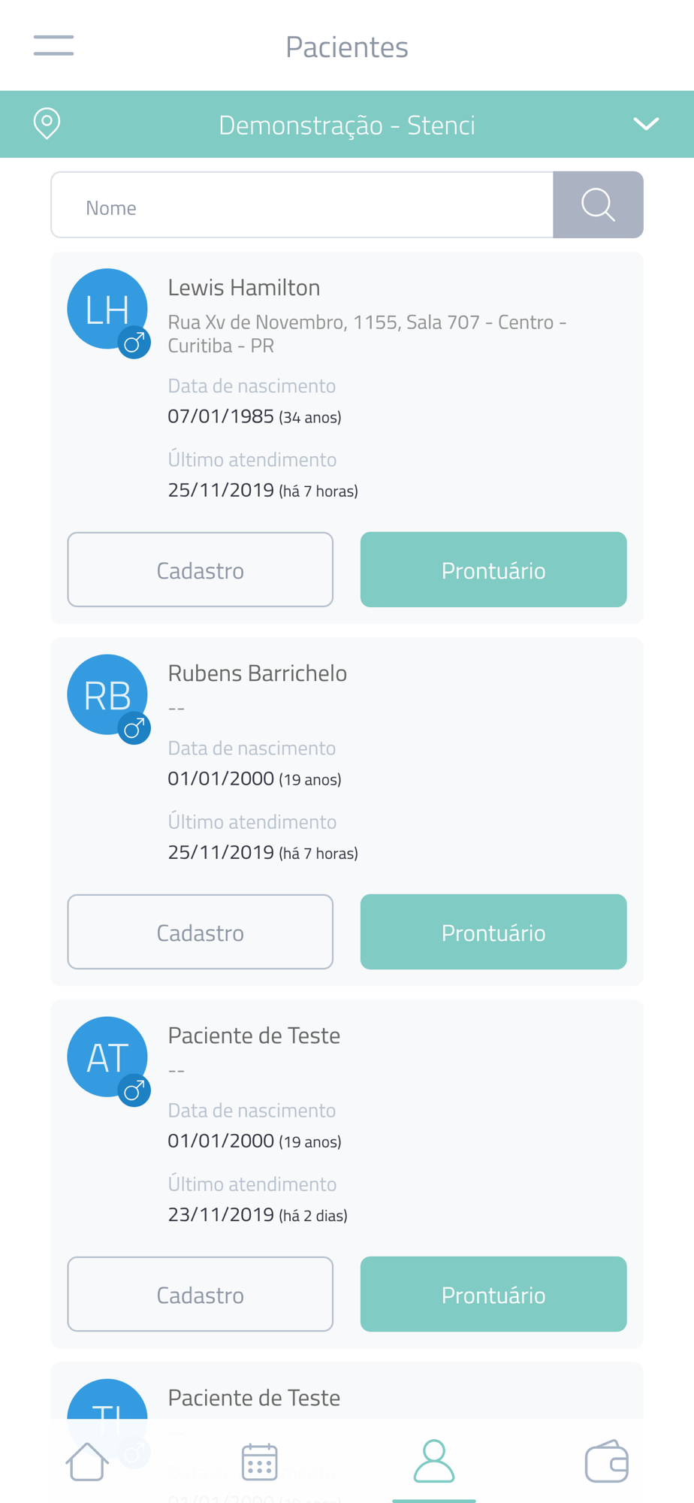
Task: Tap Rubens Barrichelo RB avatar
Action: point(107,694)
